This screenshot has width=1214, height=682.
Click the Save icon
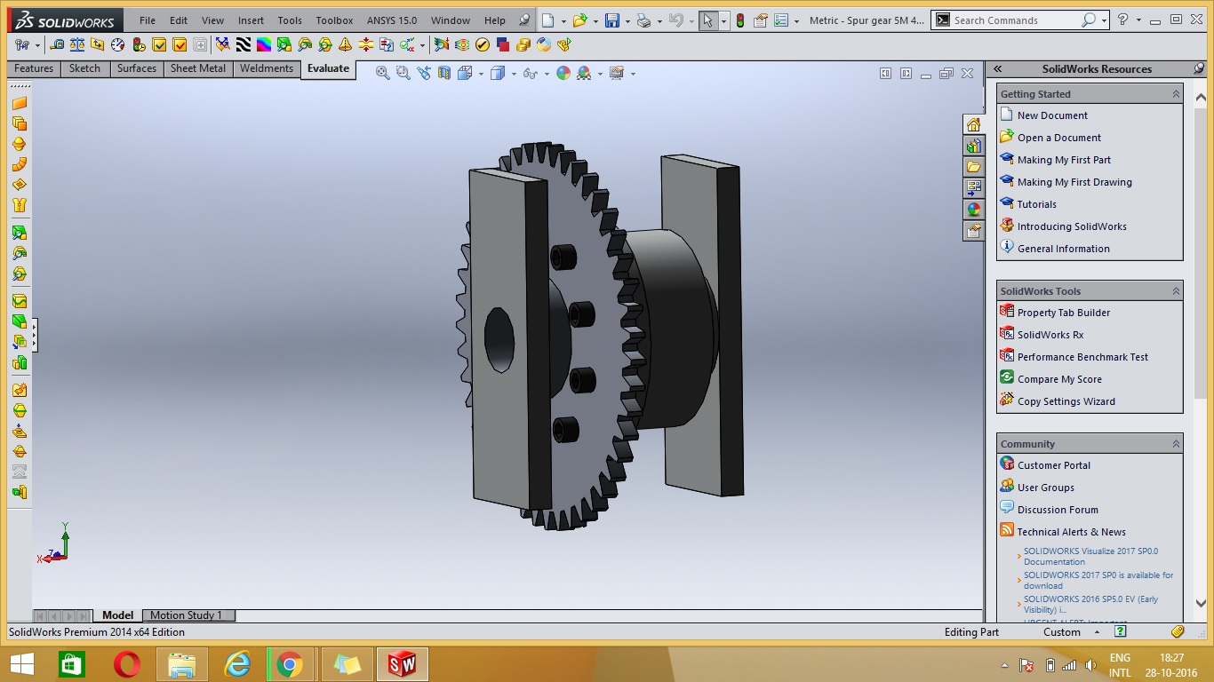[612, 20]
